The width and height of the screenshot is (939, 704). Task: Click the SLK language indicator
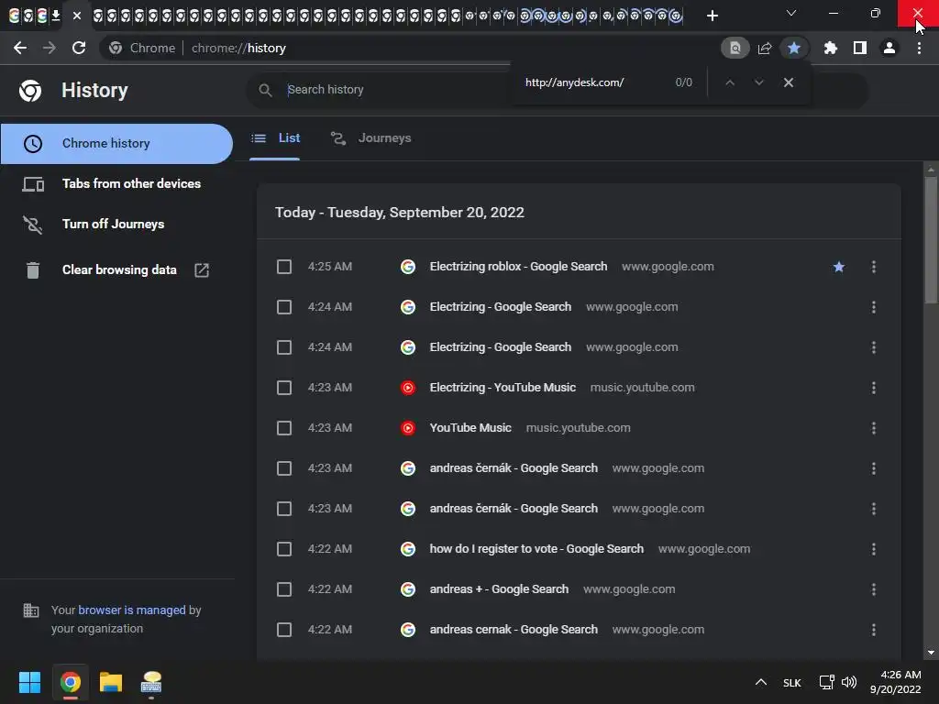(x=791, y=683)
